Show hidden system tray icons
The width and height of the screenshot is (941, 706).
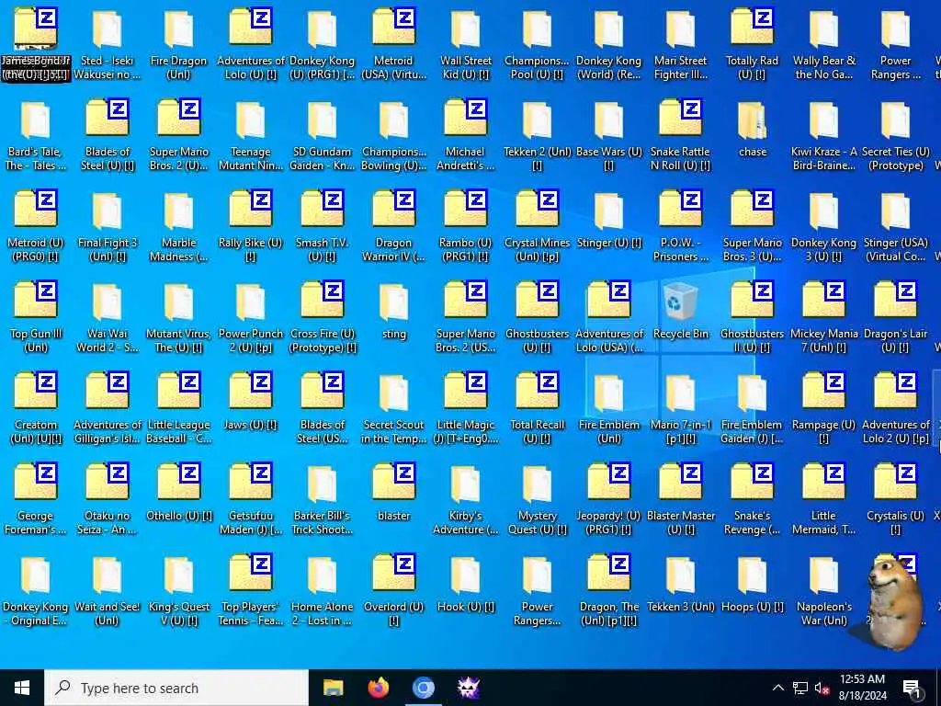tap(777, 688)
